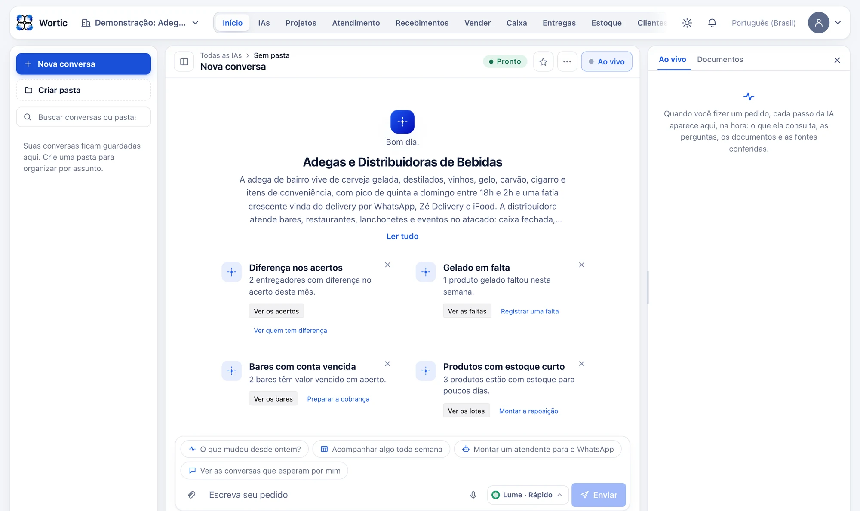
Task: Open the three-dots more options menu
Action: point(567,61)
